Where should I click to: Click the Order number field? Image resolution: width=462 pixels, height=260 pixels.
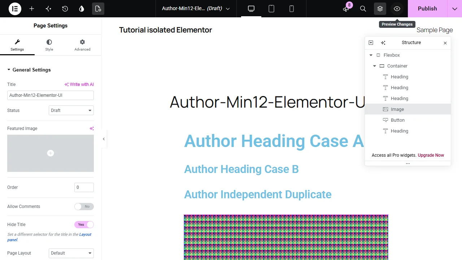click(x=84, y=187)
